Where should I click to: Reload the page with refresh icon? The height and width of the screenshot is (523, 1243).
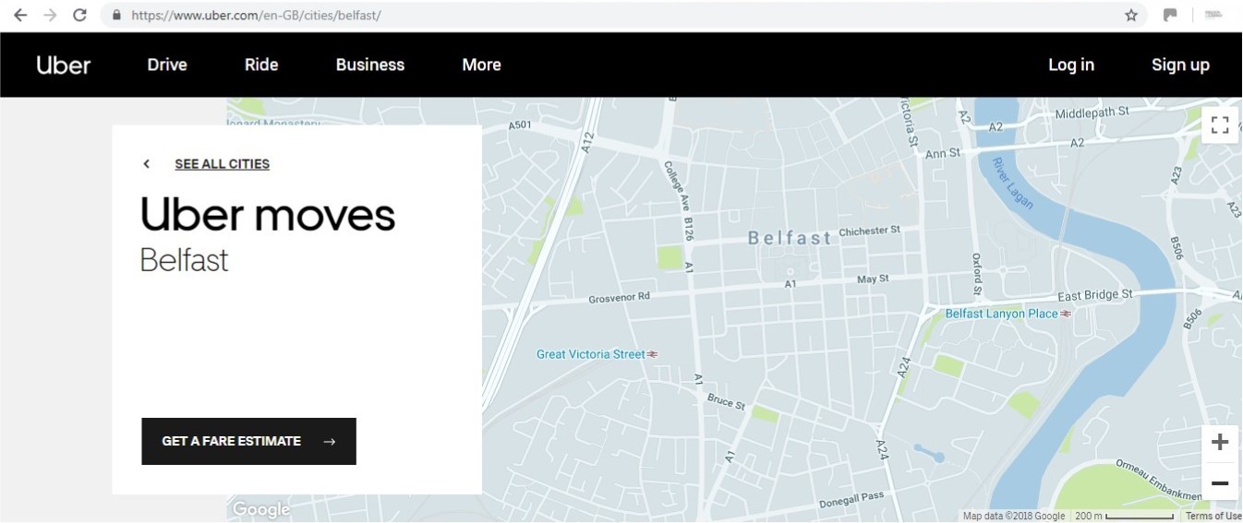point(79,15)
